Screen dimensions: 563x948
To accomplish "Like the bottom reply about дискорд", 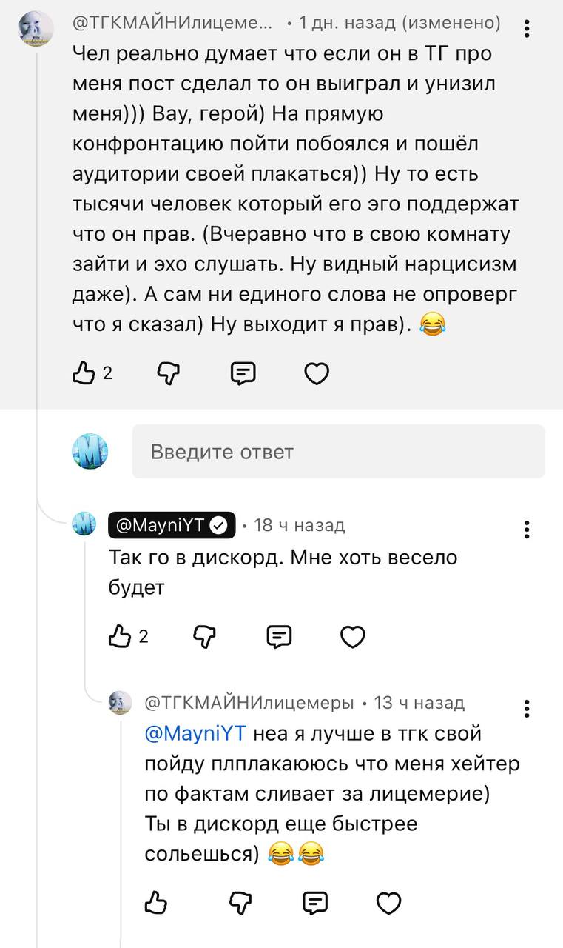I will (x=155, y=902).
